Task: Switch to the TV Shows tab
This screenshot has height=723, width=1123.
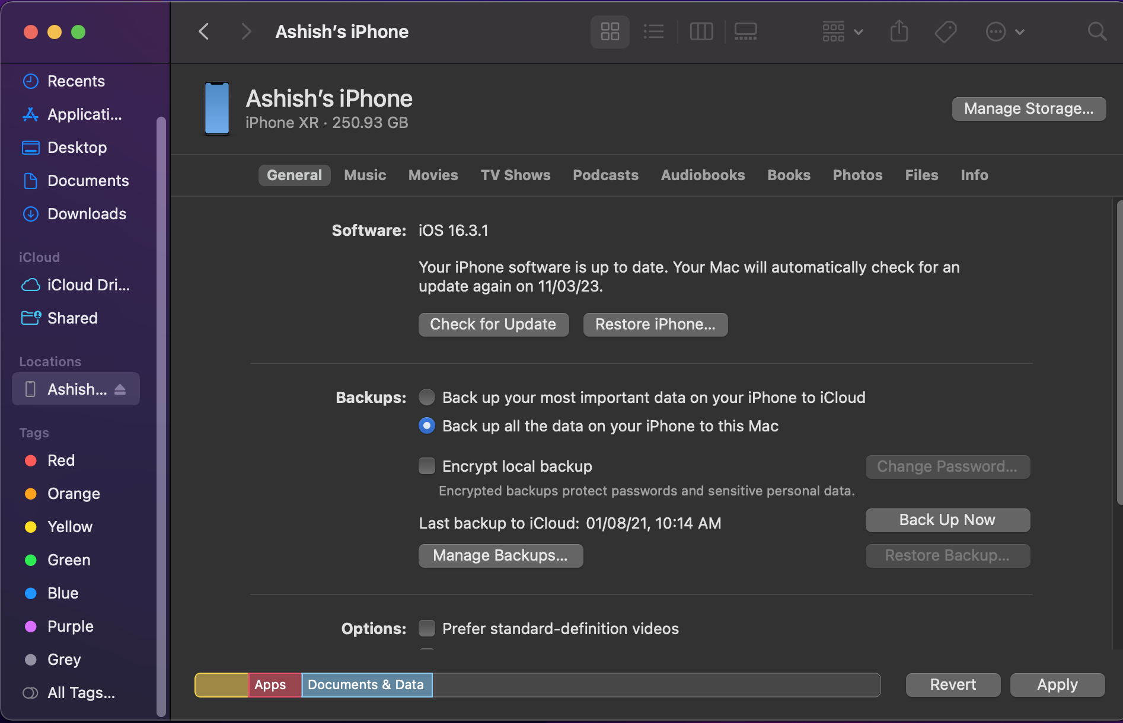Action: point(516,175)
